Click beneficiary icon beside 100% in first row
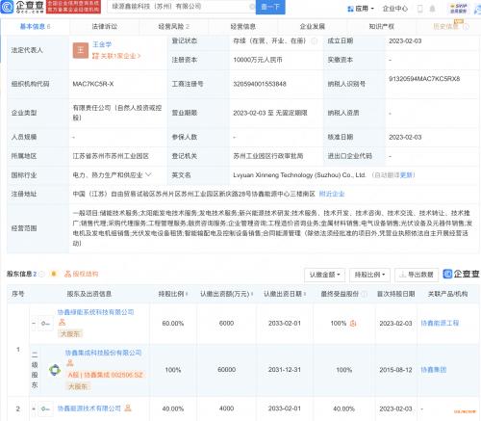The image size is (481, 421). (x=353, y=324)
